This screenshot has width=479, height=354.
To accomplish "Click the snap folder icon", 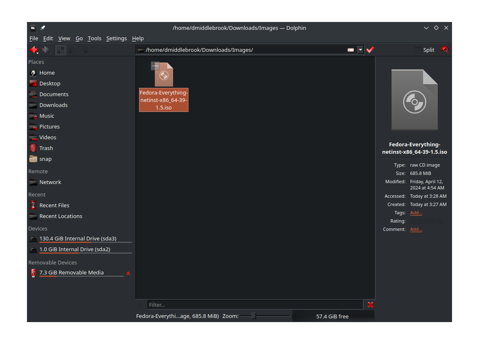I will [x=33, y=159].
